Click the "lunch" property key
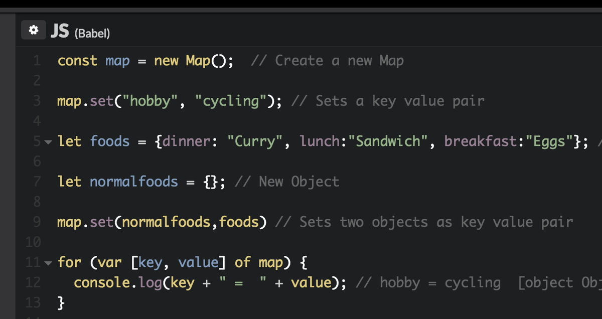 tap(320, 141)
